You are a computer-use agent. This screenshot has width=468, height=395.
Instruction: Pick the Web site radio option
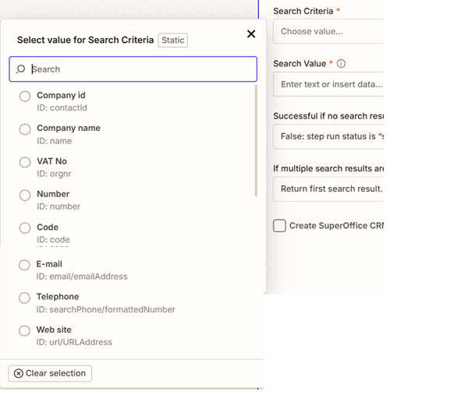pos(24,330)
